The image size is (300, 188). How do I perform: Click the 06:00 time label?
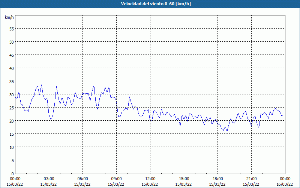[x=82, y=179]
